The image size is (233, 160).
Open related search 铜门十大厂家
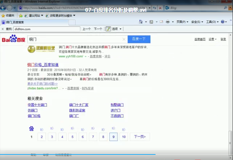[x=79, y=105]
